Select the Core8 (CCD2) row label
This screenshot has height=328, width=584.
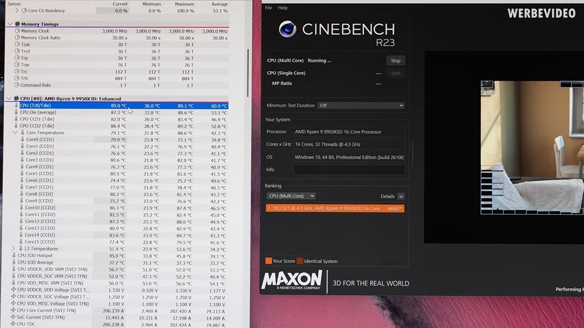pos(39,194)
